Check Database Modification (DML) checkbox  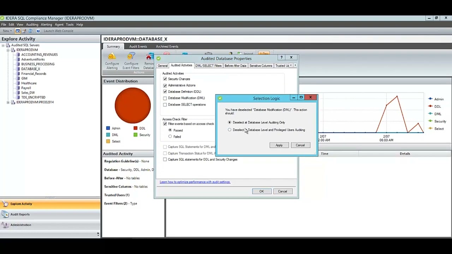[165, 98]
